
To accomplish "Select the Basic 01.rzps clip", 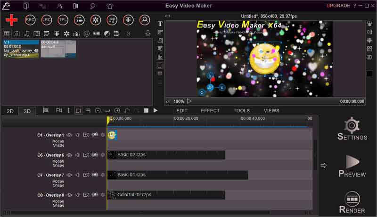I will (x=178, y=175).
